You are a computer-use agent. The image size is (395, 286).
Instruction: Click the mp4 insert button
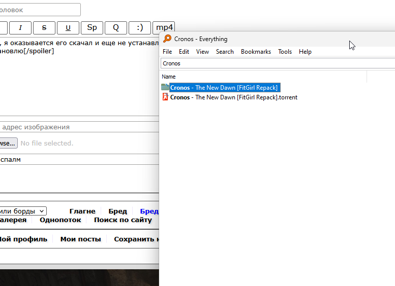point(164,27)
